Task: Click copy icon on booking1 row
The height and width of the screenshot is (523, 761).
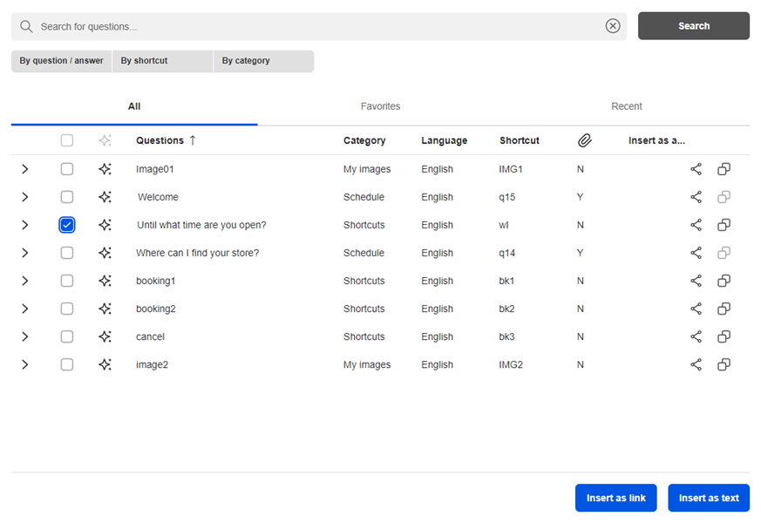Action: click(724, 281)
